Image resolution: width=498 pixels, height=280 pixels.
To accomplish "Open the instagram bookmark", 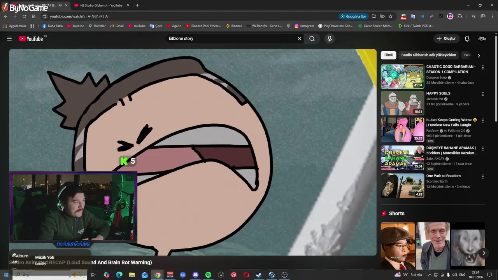I will click(x=304, y=26).
